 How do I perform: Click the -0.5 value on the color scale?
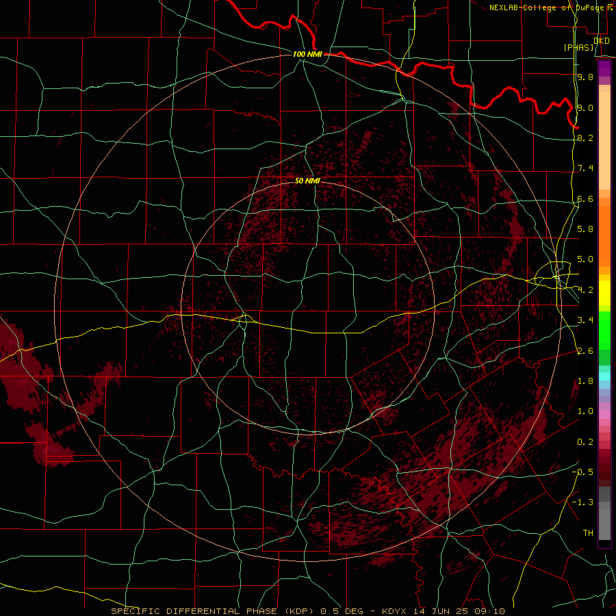(582, 472)
